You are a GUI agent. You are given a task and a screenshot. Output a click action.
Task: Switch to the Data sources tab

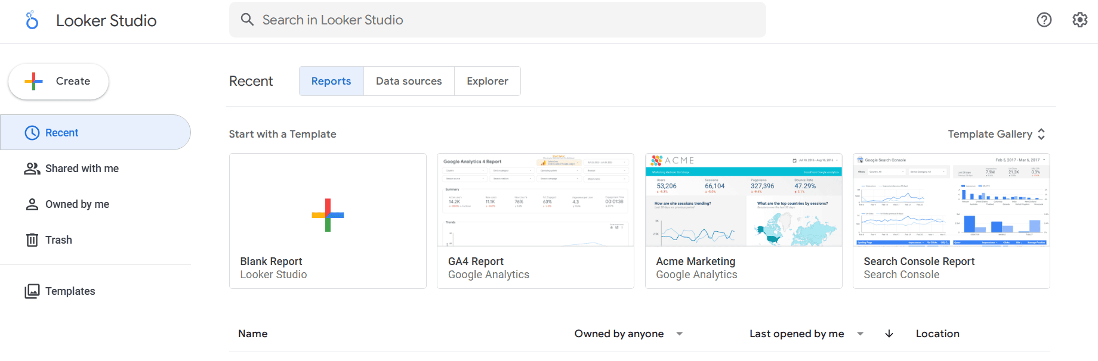pos(409,81)
